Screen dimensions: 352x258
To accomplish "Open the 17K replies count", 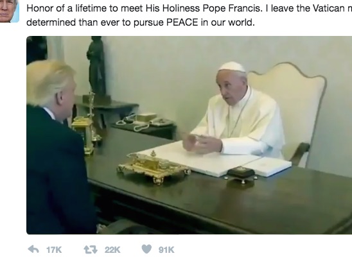I will 54,250.
